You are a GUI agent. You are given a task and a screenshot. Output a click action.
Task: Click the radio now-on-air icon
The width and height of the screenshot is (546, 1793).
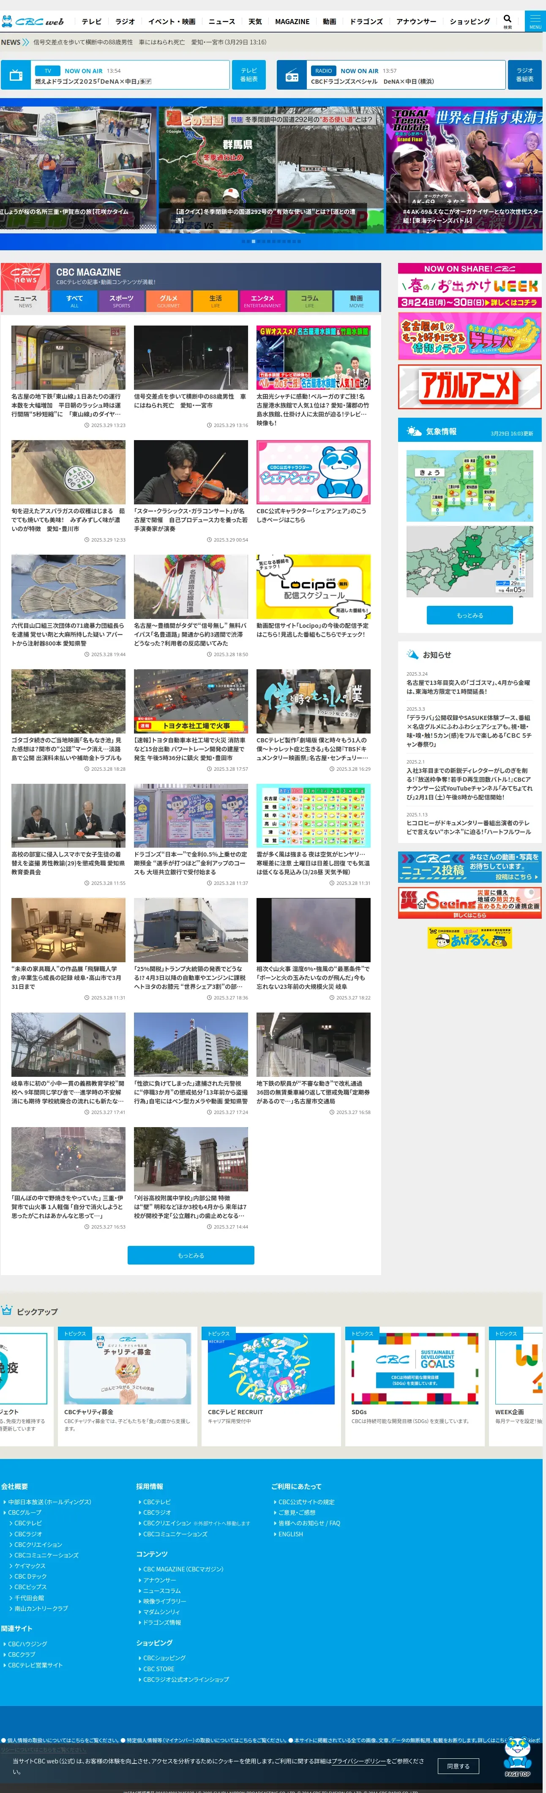292,76
